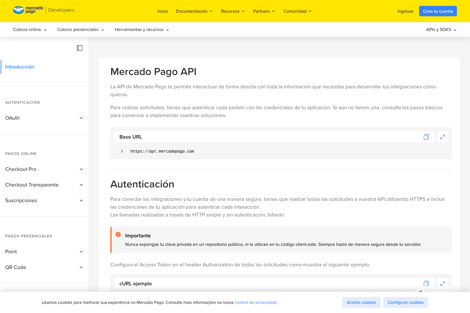Open the Central de privacidade link
This screenshot has height=313, width=470.
[x=256, y=302]
